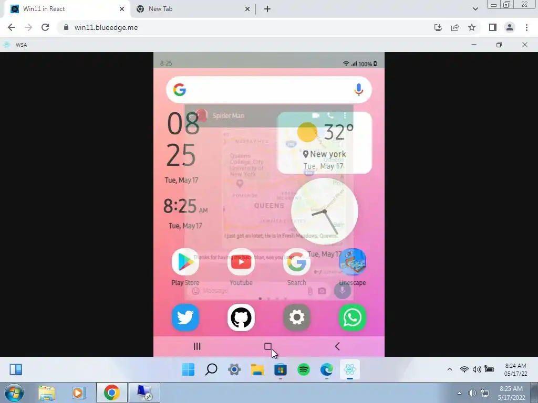Toggle the Chrome side panel

pos(493,27)
